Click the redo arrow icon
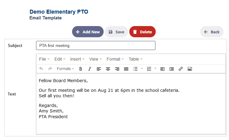The width and height of the screenshot is (229, 140). click(50, 69)
